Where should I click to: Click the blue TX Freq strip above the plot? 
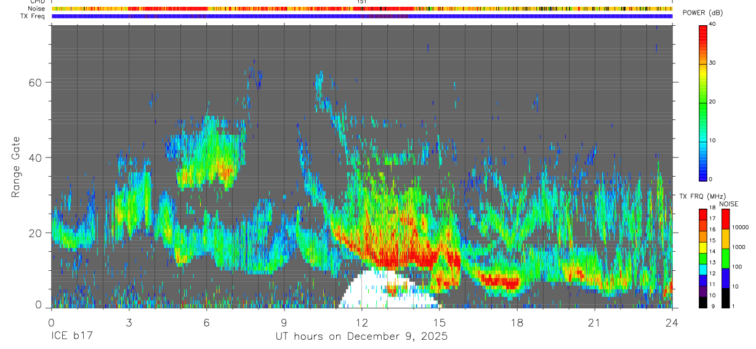(361, 17)
